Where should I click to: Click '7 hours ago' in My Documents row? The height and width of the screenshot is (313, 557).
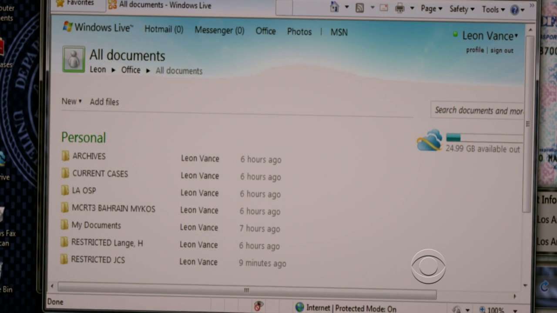[260, 229]
